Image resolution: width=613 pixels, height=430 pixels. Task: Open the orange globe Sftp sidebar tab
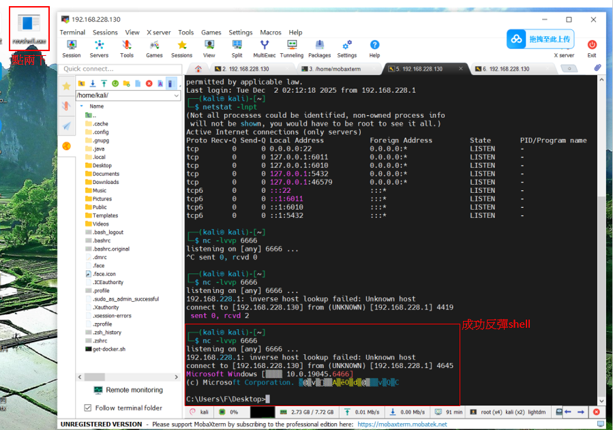pos(66,146)
